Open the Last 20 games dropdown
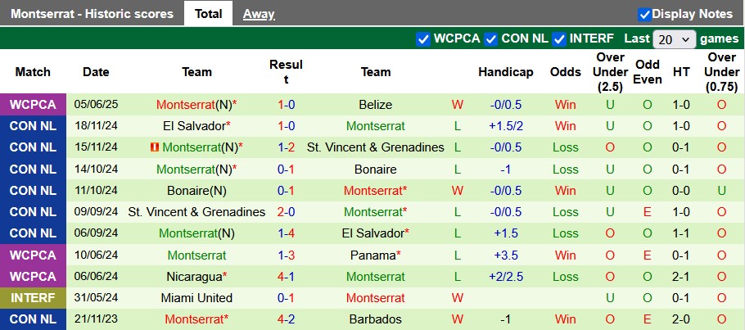Viewport: 745px width, 330px height. [x=674, y=38]
